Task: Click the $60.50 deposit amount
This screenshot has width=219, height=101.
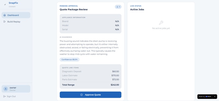Action: (x=116, y=72)
